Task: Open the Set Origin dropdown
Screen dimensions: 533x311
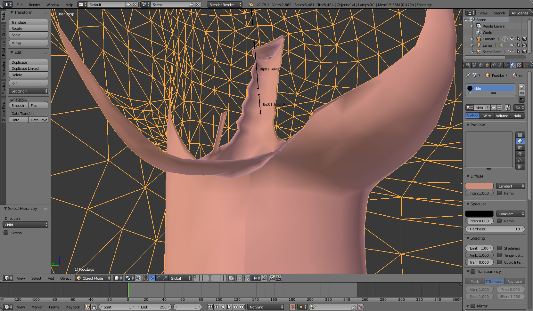Action: click(29, 91)
